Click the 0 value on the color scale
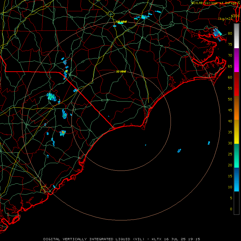 click(231, 209)
